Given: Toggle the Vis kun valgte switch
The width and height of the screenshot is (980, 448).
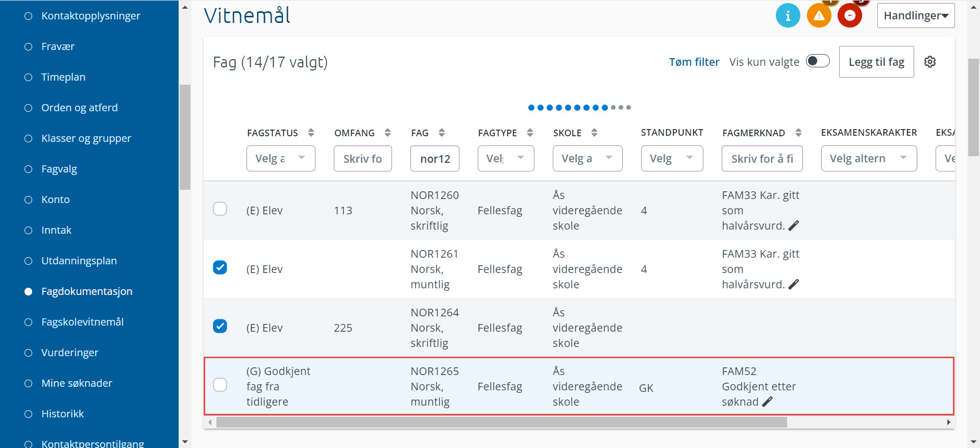Looking at the screenshot, I should (x=818, y=61).
